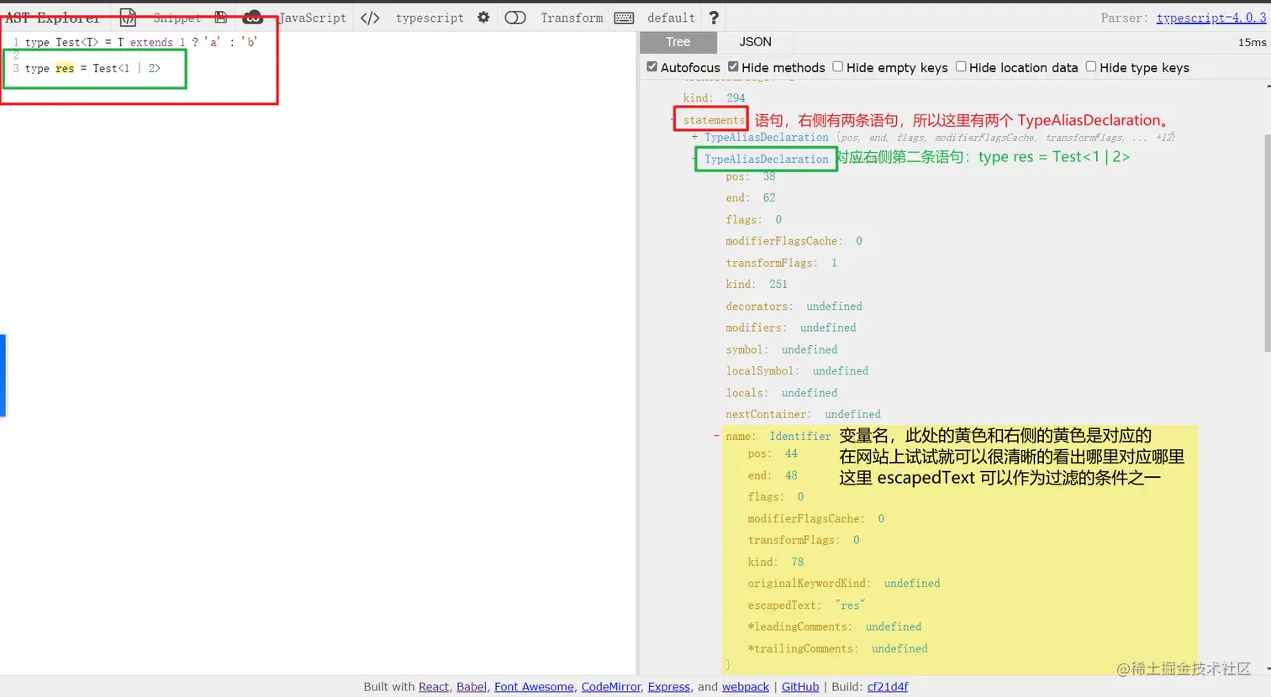Click the '*leadingComments: undefined' row
The image size is (1271, 697).
[835, 626]
